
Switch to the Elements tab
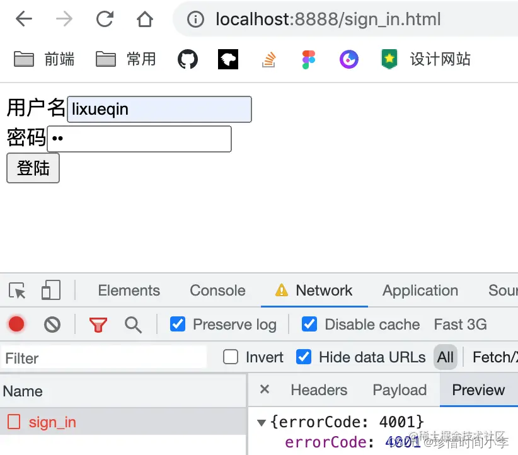tap(129, 291)
